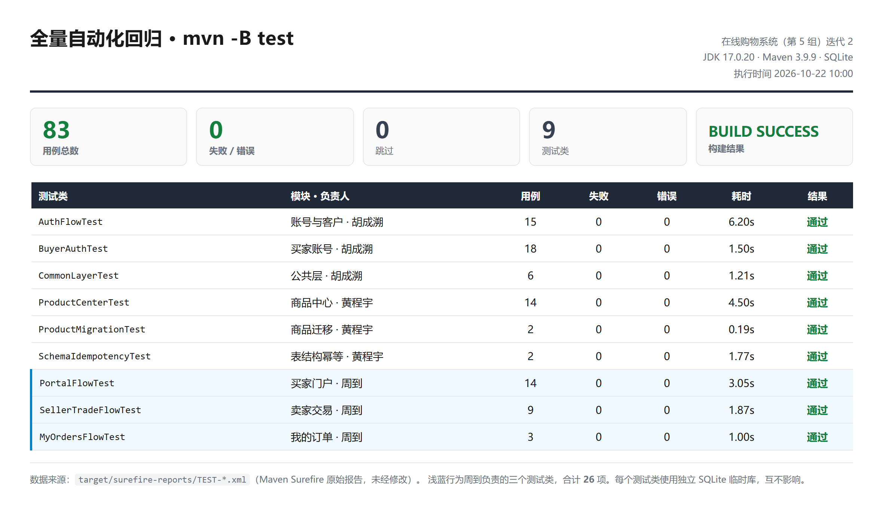Click the 结果 column header
Image resolution: width=883 pixels, height=511 pixels.
[817, 196]
